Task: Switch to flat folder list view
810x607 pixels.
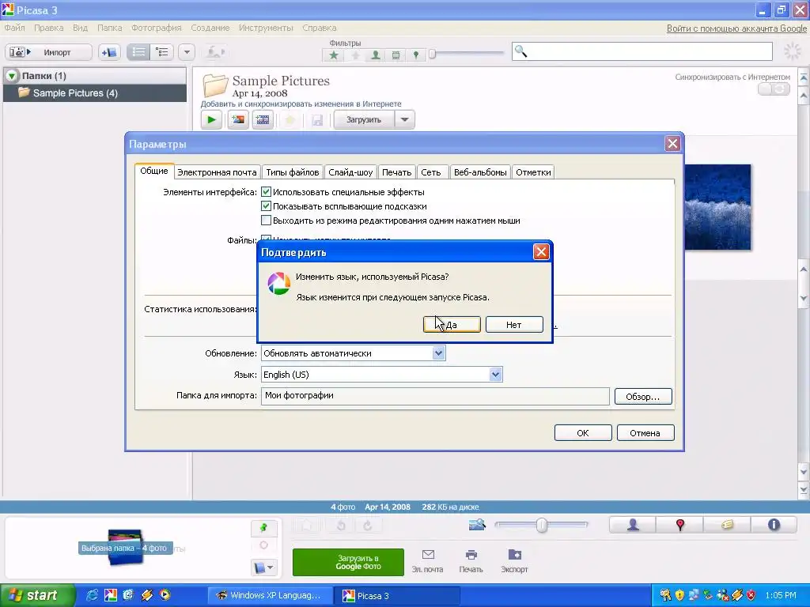Action: [x=138, y=52]
